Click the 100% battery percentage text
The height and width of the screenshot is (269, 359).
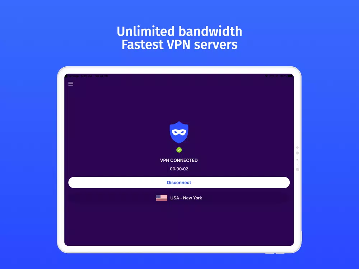click(x=283, y=76)
